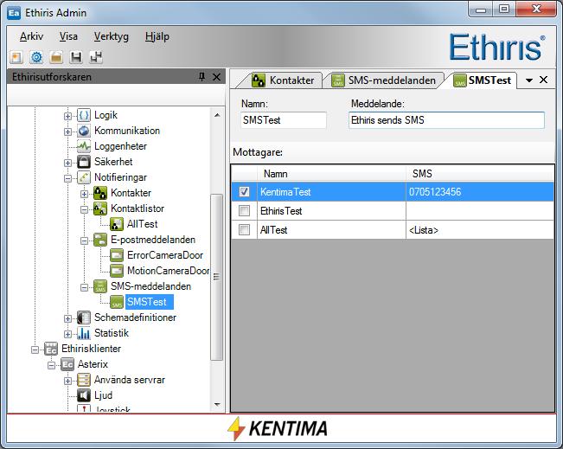Screen dimensions: 563x449
Task: Click the E-postmeddelanden envelope icon
Action: (100, 240)
